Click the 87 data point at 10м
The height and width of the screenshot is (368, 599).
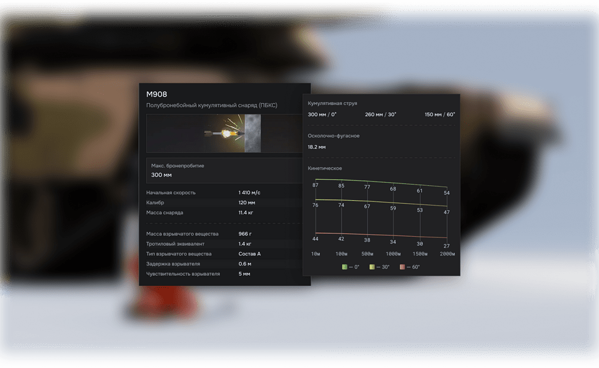pyautogui.click(x=316, y=185)
